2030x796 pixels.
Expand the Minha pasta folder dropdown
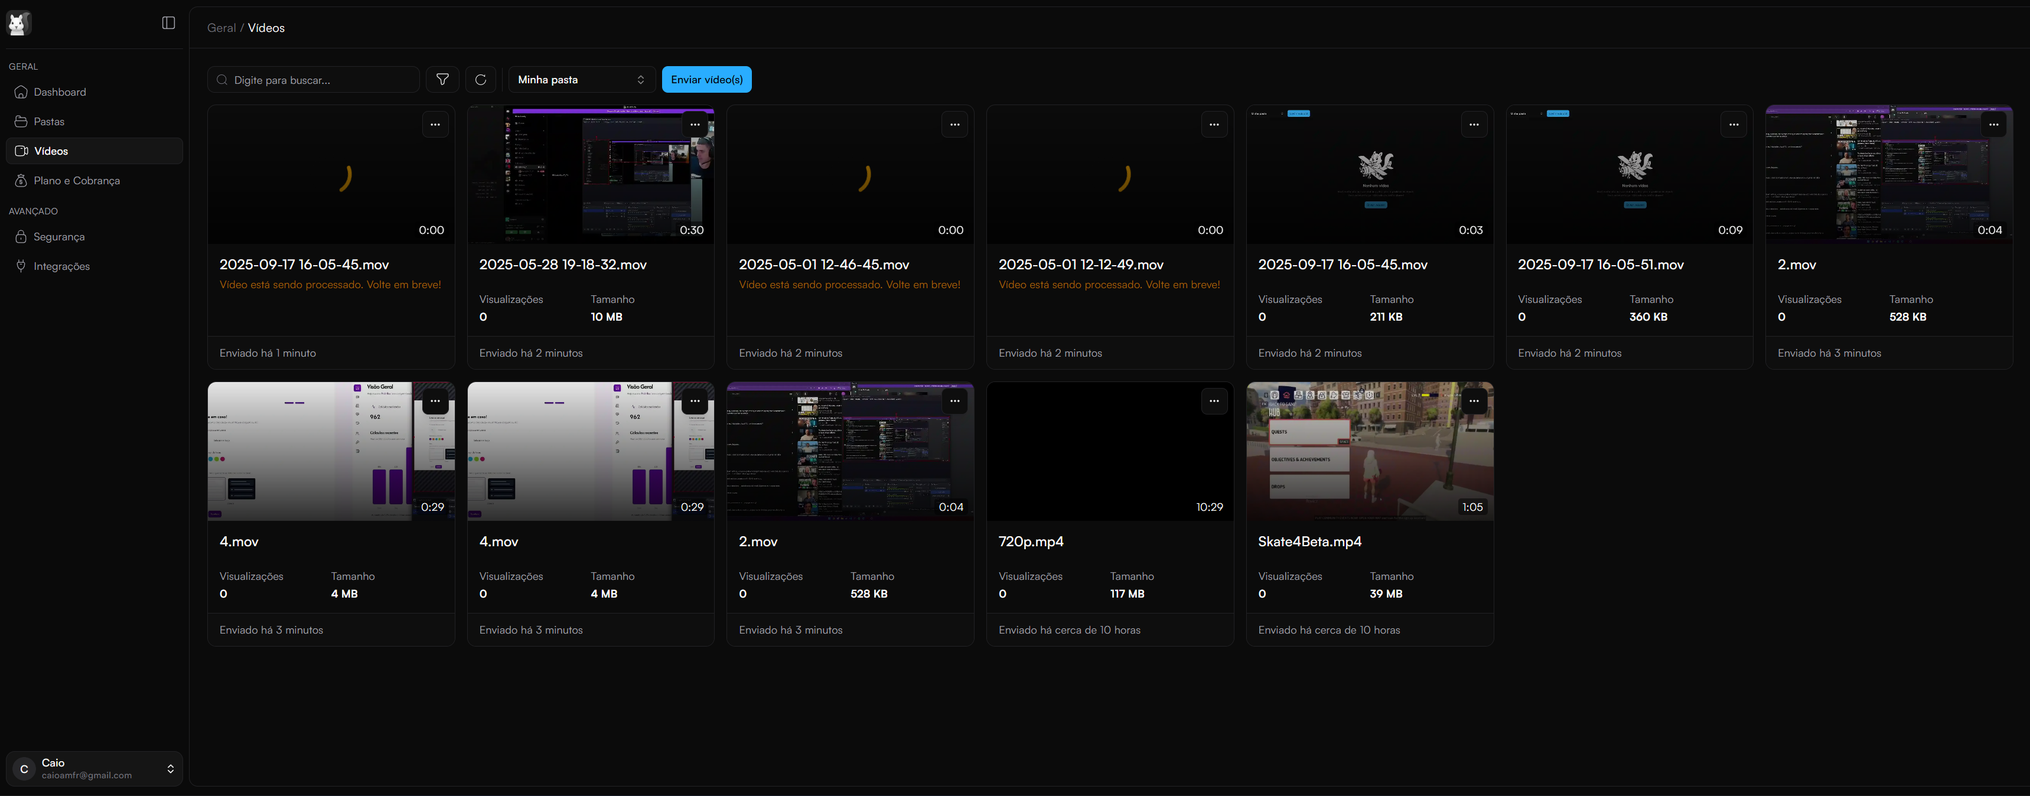[582, 80]
